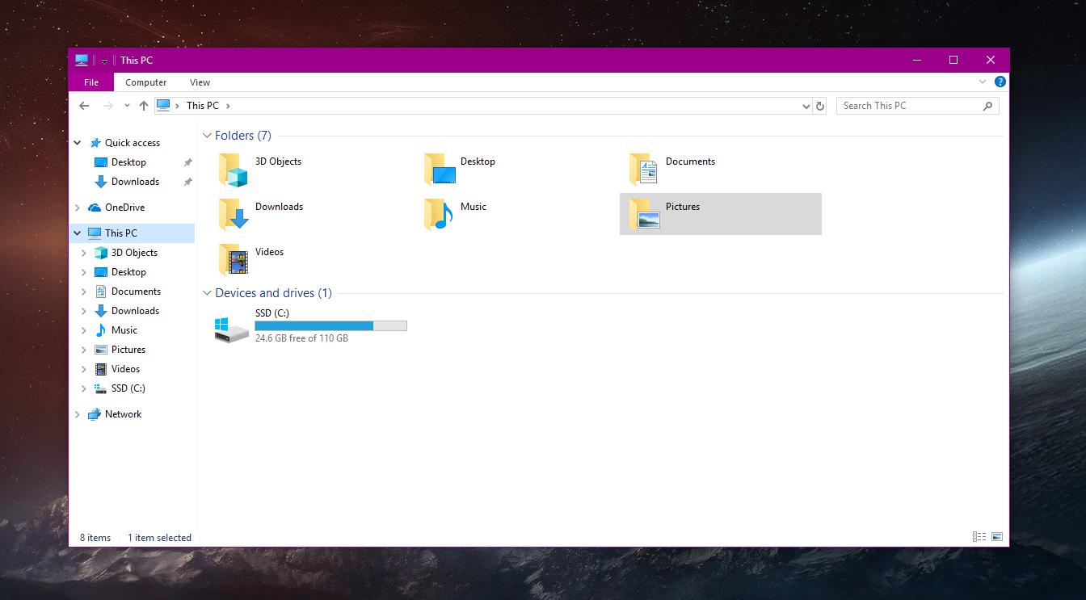Collapse the Folders (7) group
Image resolution: width=1086 pixels, height=600 pixels.
point(208,136)
